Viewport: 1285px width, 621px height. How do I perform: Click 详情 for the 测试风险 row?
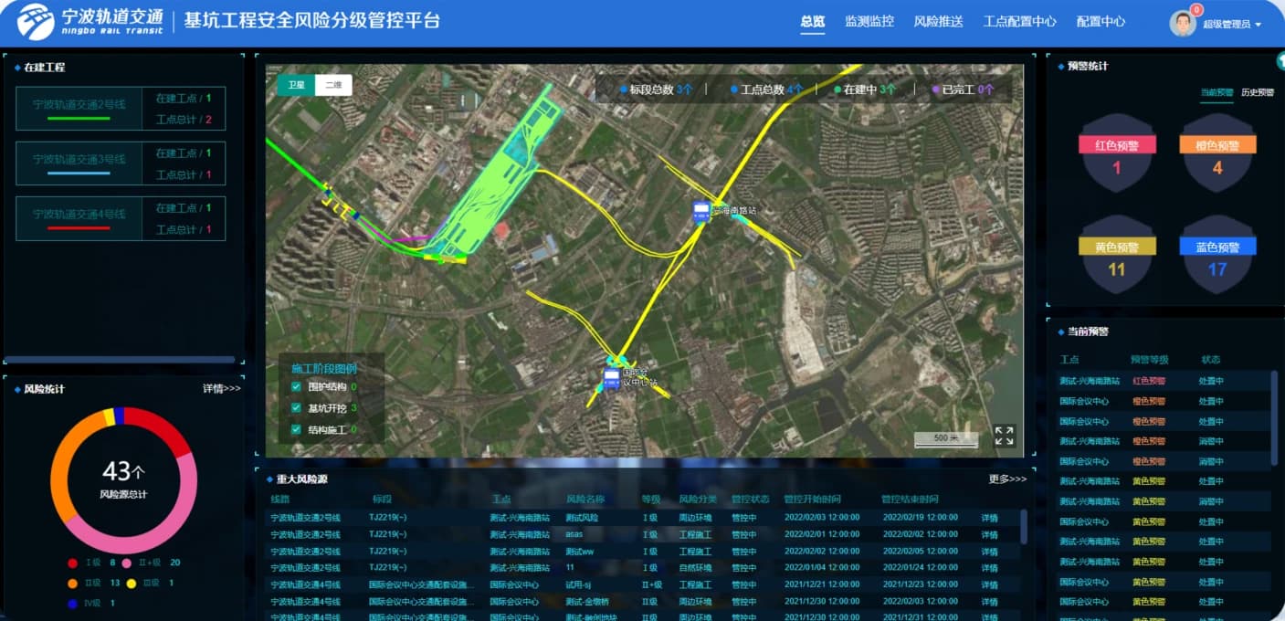(x=989, y=519)
